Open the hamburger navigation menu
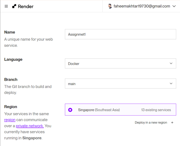Screen dimensions: 180x146 pos(6,6)
